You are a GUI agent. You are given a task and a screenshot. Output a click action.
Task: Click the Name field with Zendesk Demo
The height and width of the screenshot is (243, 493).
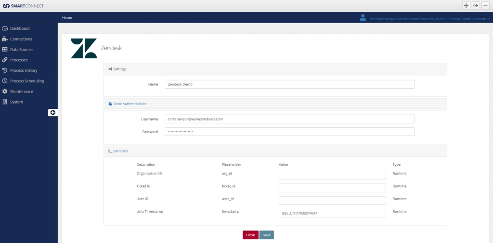click(289, 84)
